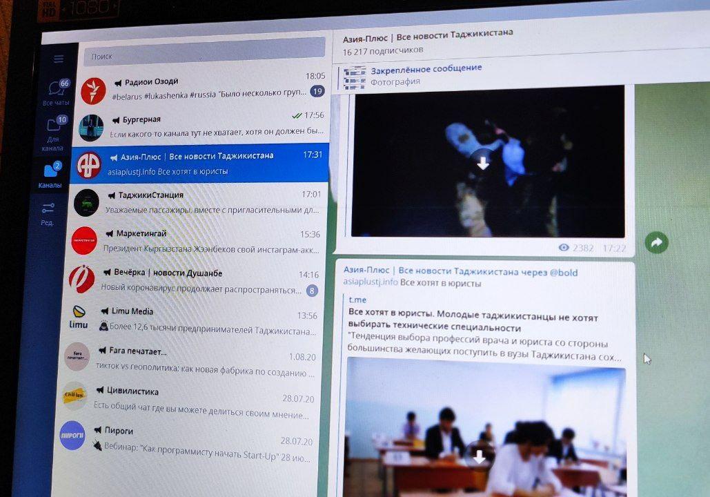
Task: Click the Ред. edit folders icon
Action: pos(48,213)
